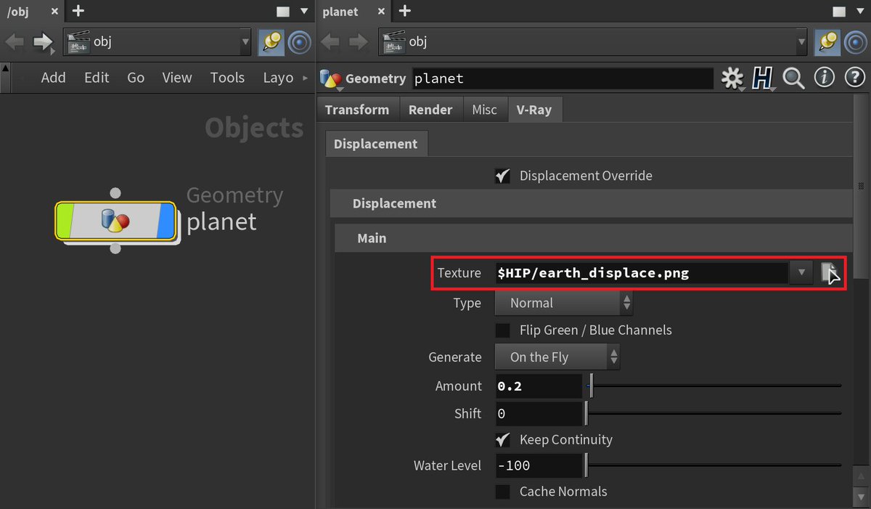Uncheck the Displacement Override checkbox
The image size is (871, 509).
502,175
